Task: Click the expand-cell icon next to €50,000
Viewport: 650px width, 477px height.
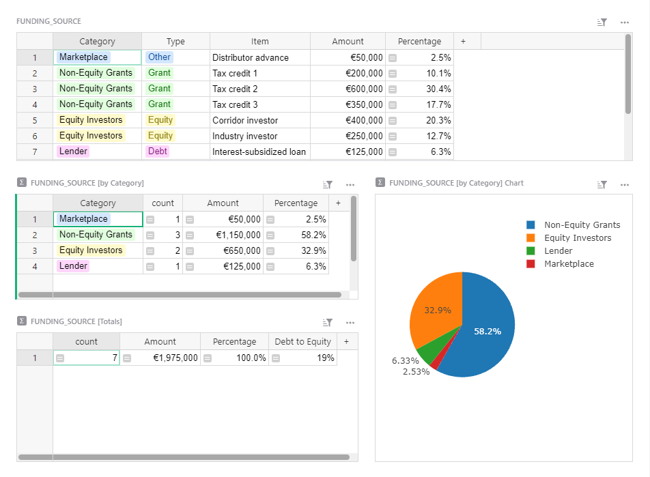Action: [x=391, y=57]
